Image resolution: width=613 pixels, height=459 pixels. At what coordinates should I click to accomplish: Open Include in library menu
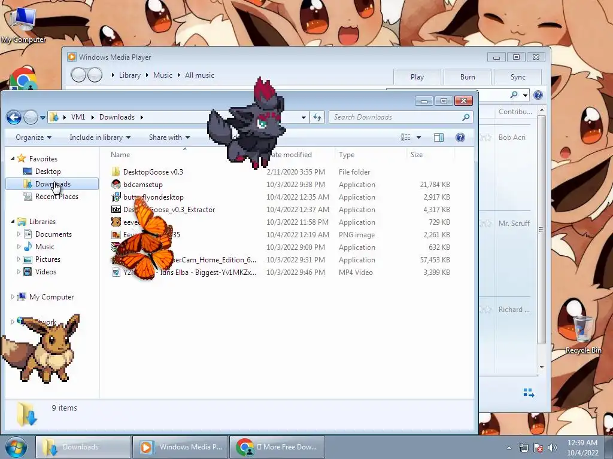[x=100, y=137]
